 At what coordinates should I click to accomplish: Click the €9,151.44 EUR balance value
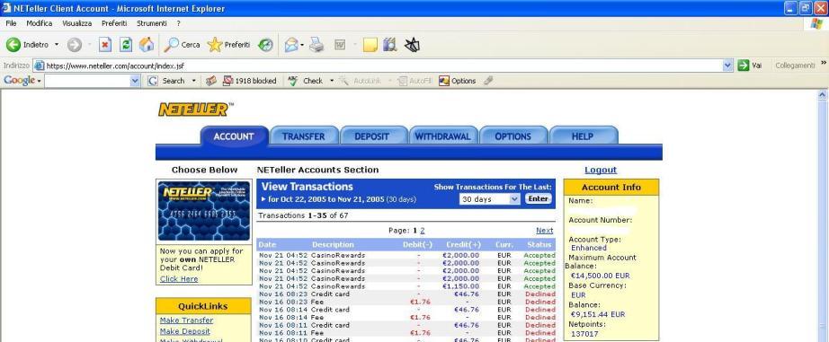[x=598, y=314]
